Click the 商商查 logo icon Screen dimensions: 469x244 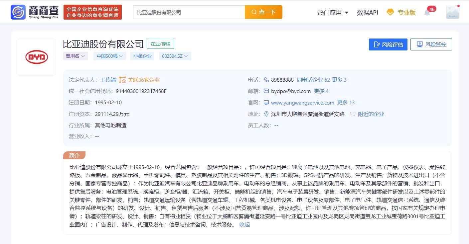18,12
